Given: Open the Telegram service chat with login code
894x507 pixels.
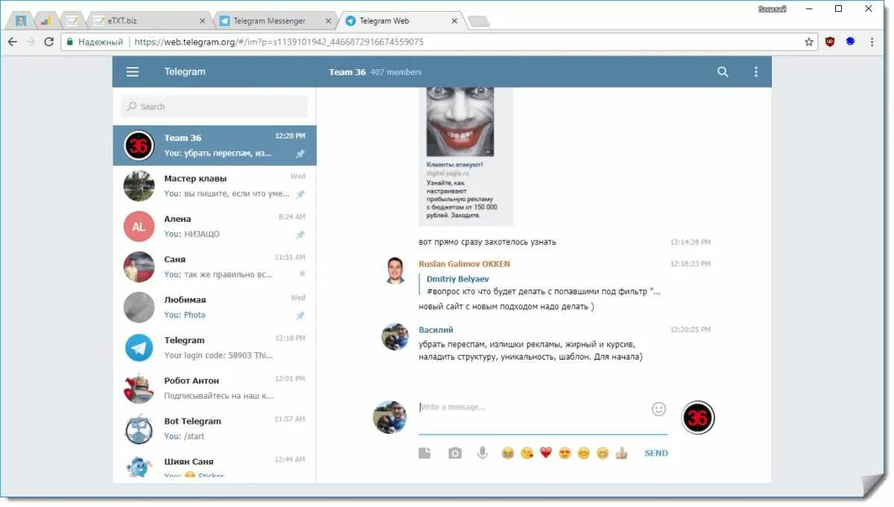Looking at the screenshot, I should pyautogui.click(x=215, y=348).
